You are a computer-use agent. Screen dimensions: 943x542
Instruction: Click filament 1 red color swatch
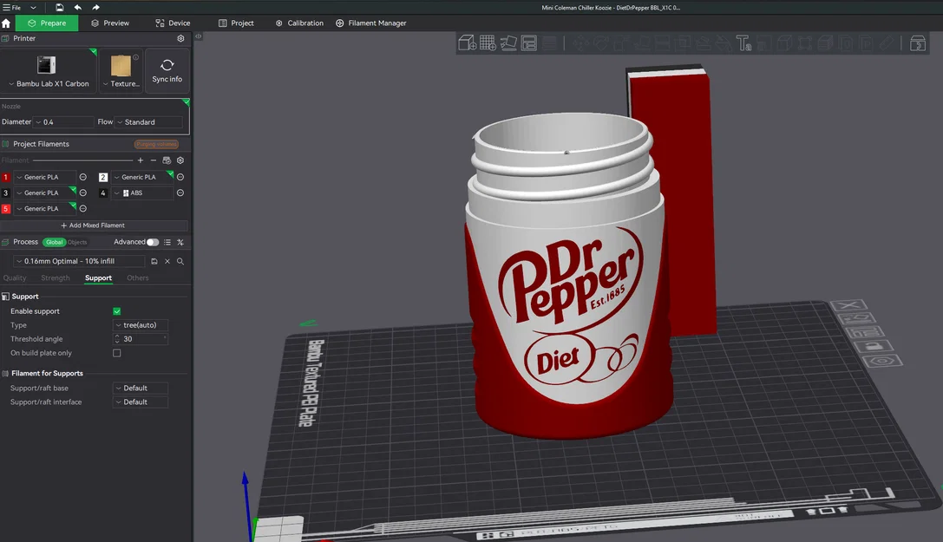pyautogui.click(x=6, y=177)
